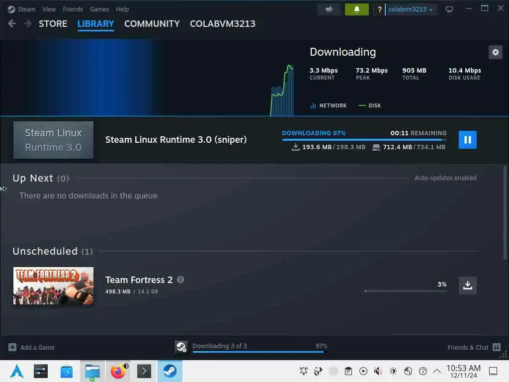Open the Help menu
The height and width of the screenshot is (382, 509).
pos(122,9)
